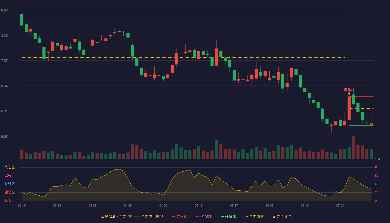Click the magenta 60 indicator axis value
390x223 pixels.
coord(377,176)
